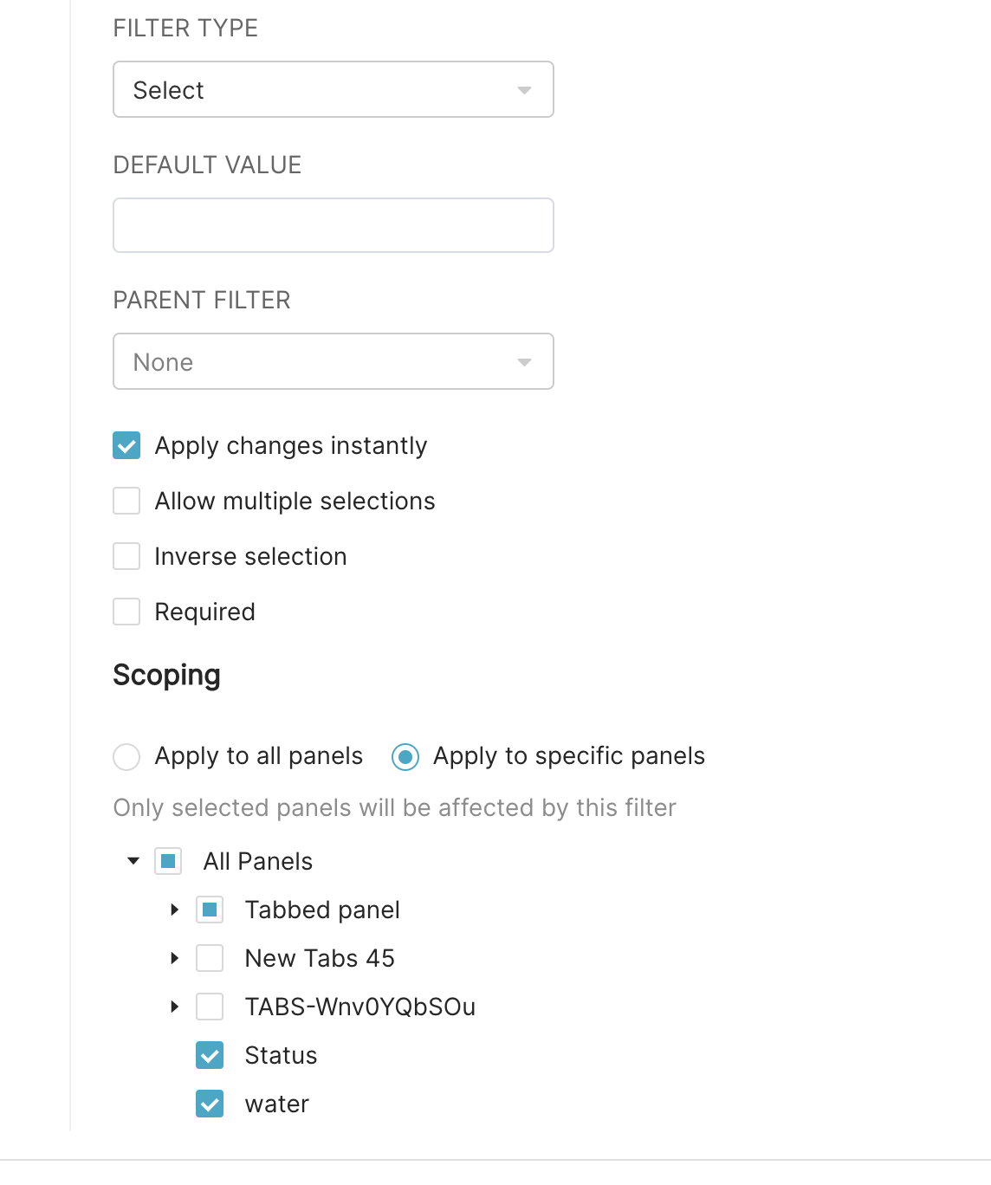
Task: Select Apply to specific panels radio
Action: pos(405,756)
